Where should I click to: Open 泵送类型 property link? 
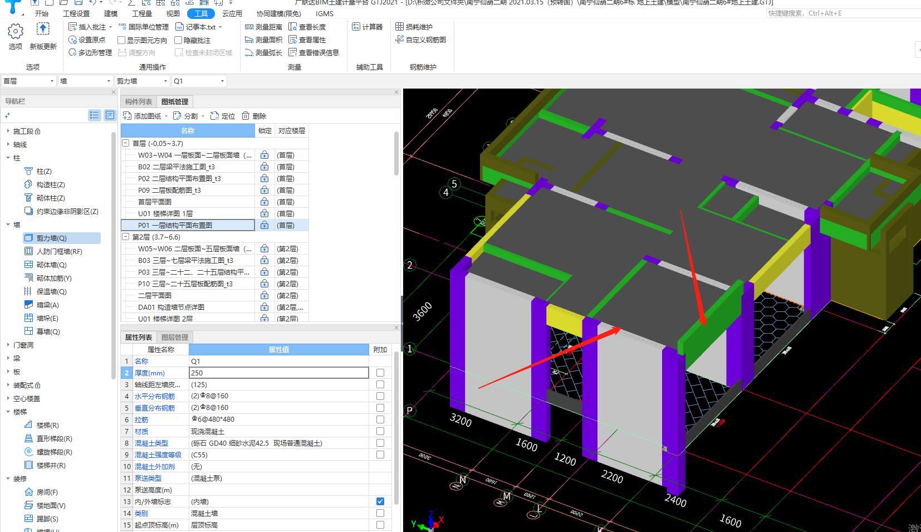tap(148, 478)
